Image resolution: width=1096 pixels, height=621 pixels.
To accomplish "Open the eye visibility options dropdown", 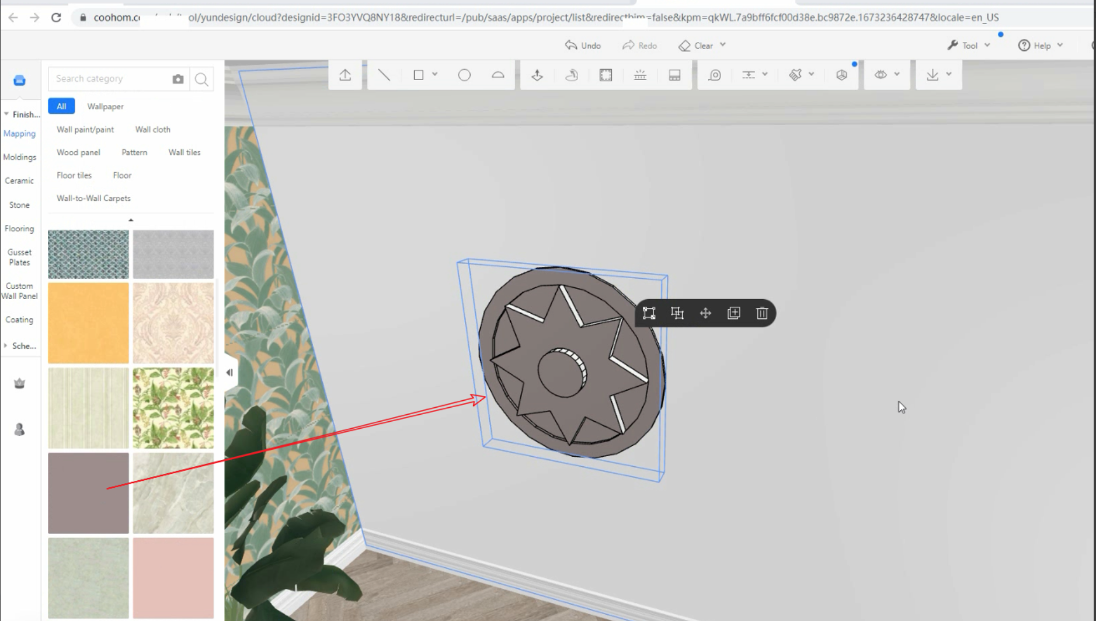I will (896, 75).
